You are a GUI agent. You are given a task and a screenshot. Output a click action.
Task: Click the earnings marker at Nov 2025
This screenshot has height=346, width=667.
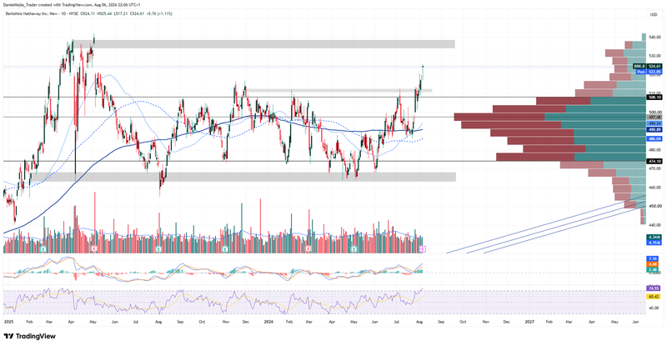pyautogui.click(x=224, y=248)
